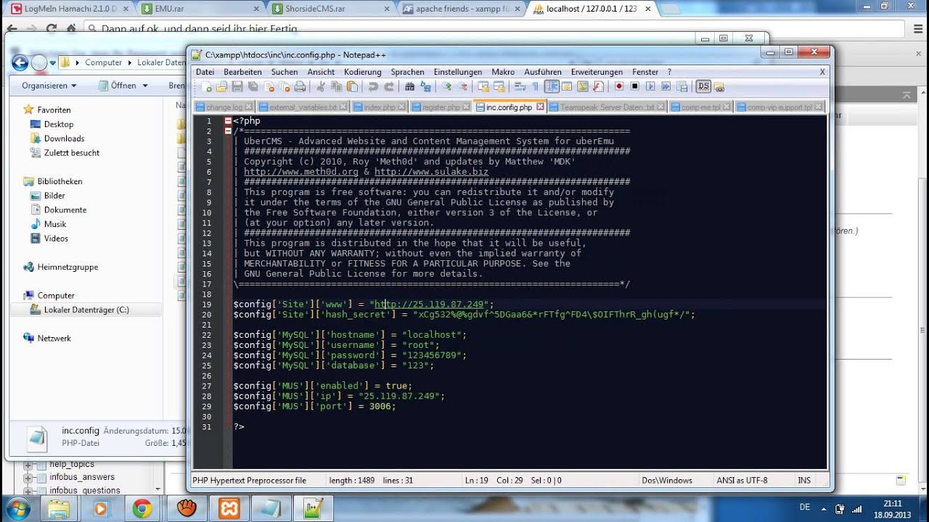Viewport: 929px width, 522px height.
Task: Expand infobus_questions table in phpMyAdmin tree
Action: [x=28, y=491]
